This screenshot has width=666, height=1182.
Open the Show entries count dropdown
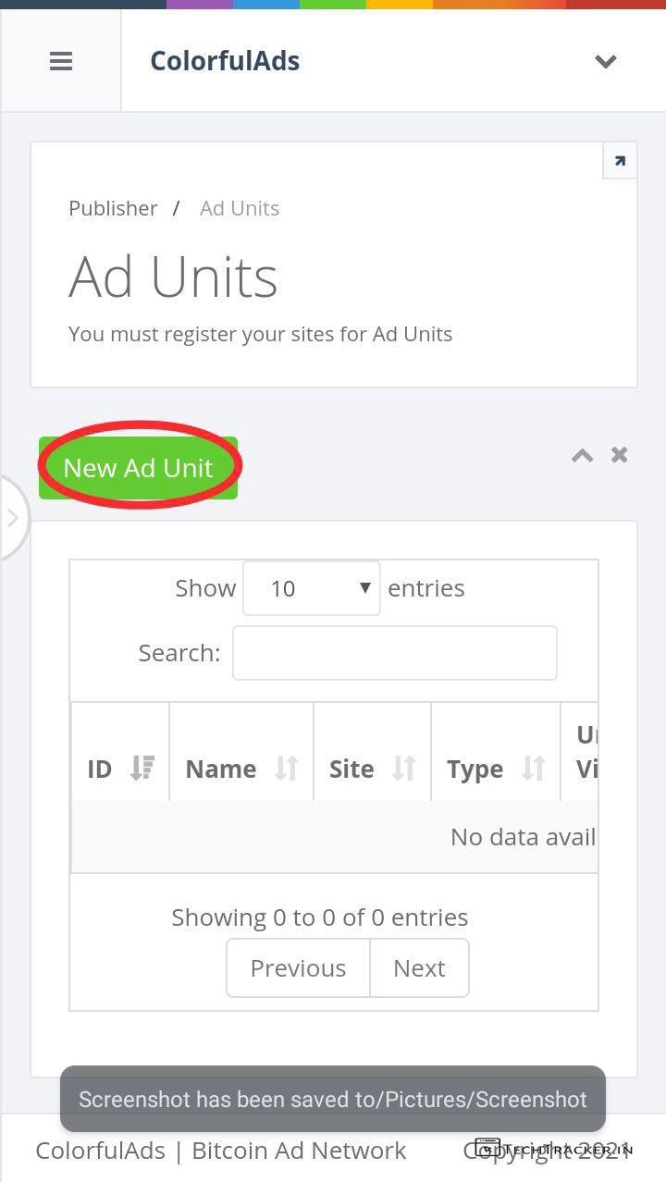(x=312, y=588)
